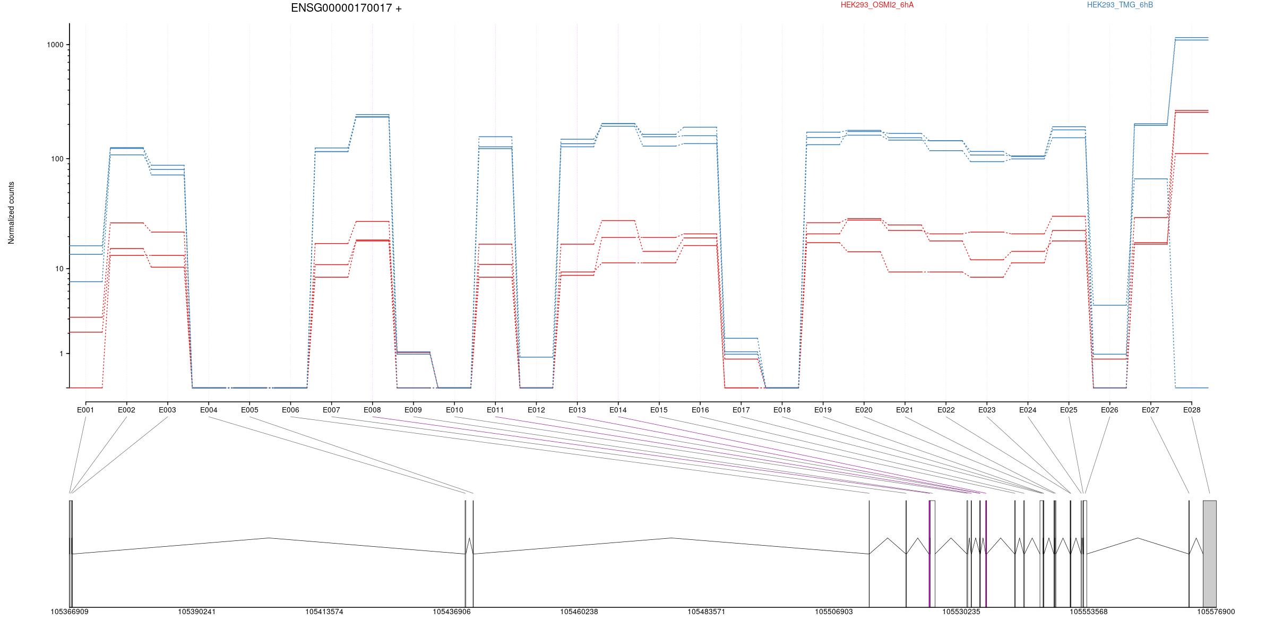Click genomic coordinate 105530235
The width and height of the screenshot is (1274, 637).
[961, 612]
